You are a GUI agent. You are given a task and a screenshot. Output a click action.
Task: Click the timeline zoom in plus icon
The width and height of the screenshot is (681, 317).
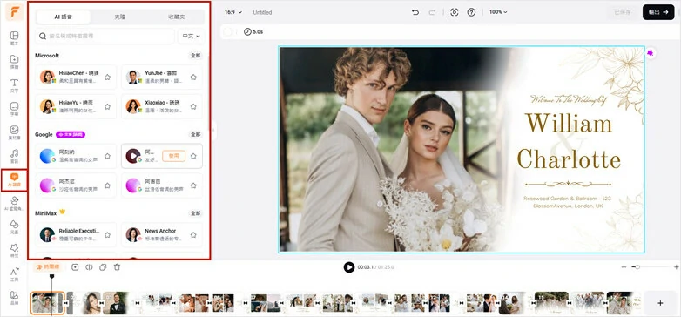tap(677, 267)
